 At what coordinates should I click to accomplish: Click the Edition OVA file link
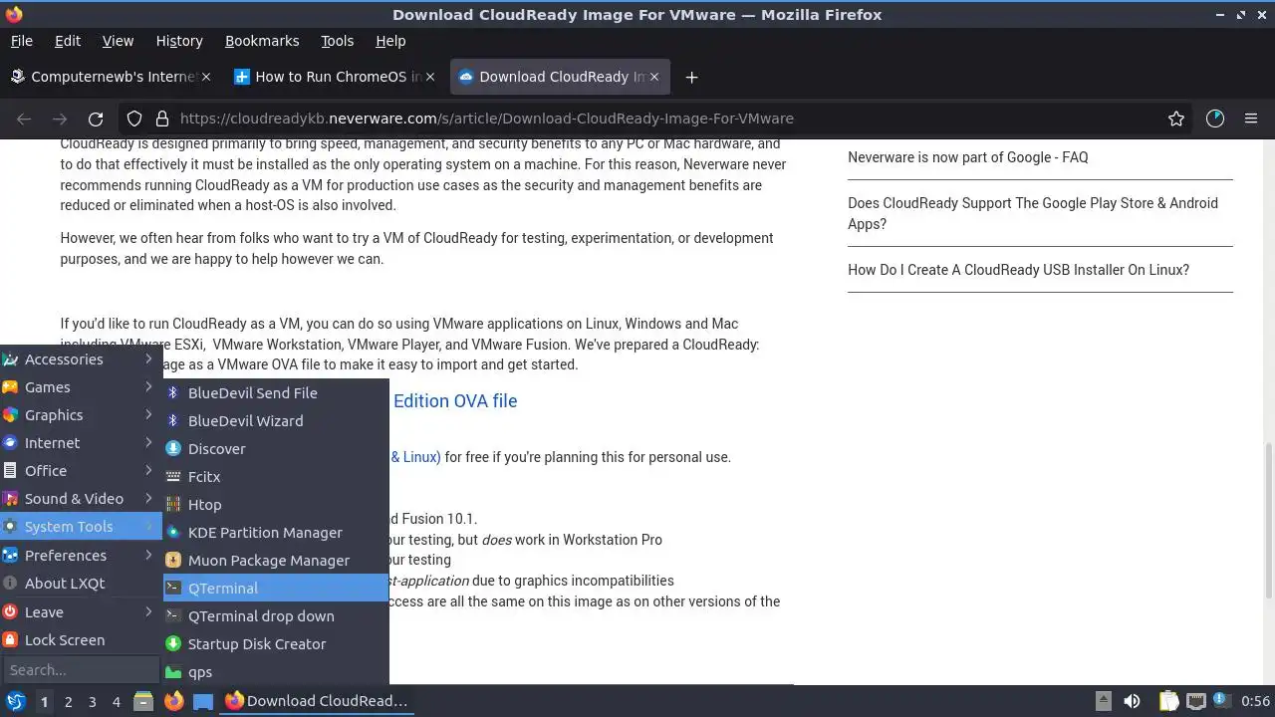click(x=455, y=401)
